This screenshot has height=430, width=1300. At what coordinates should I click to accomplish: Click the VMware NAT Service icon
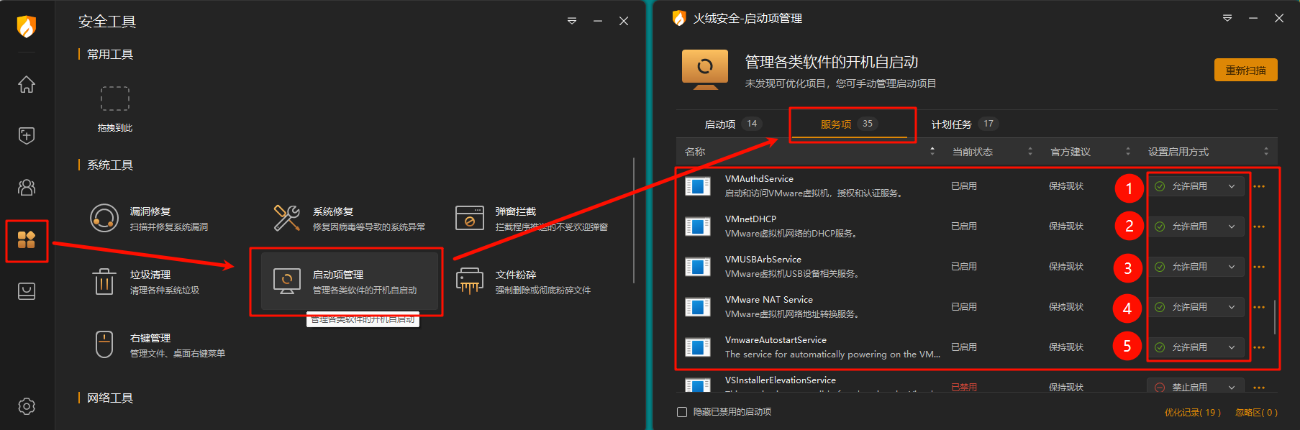(x=698, y=308)
